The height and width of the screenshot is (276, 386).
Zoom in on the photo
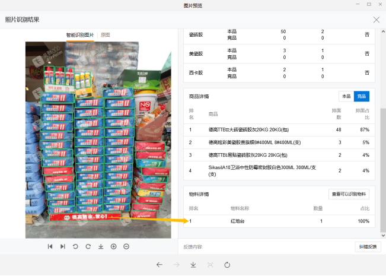pos(113,246)
